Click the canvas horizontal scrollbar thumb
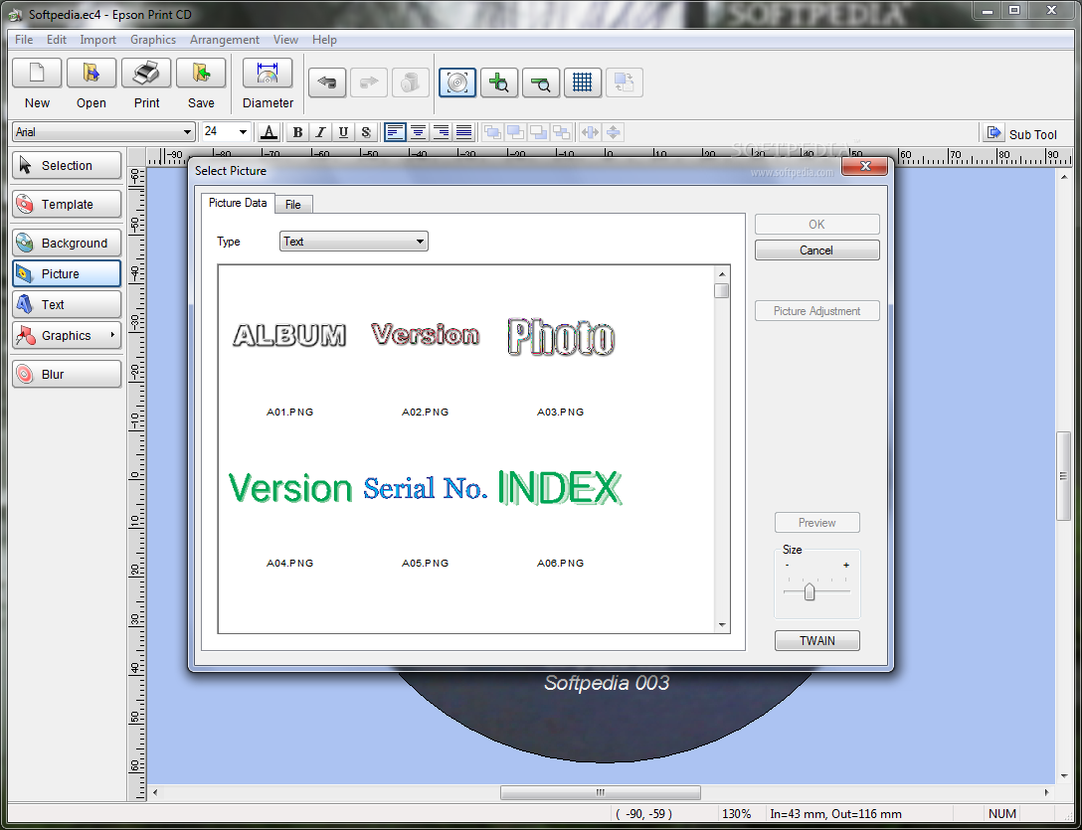 (601, 793)
